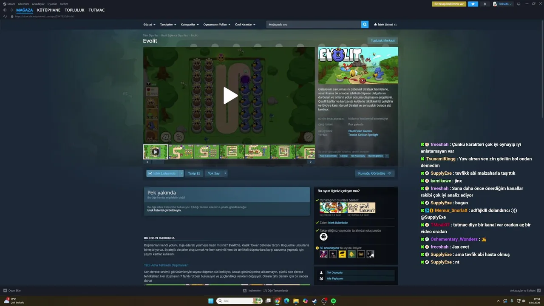This screenshot has width=544, height=306.
Task: Switch to the KÜTÜPHANE tab
Action: tap(49, 10)
